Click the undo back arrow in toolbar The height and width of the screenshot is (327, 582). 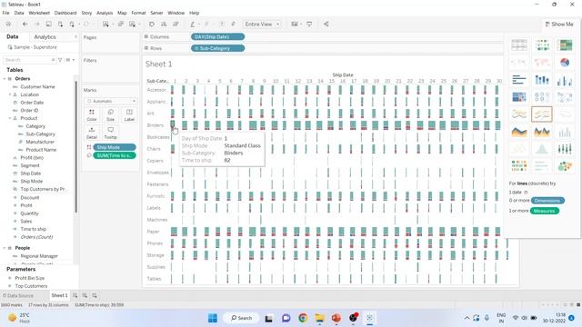(x=25, y=25)
